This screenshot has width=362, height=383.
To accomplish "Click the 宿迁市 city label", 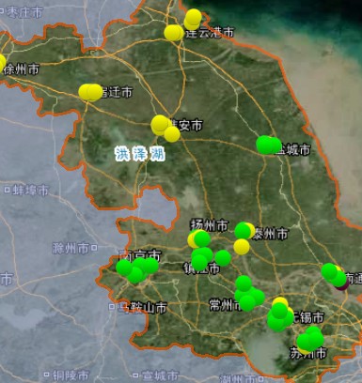I will (117, 92).
